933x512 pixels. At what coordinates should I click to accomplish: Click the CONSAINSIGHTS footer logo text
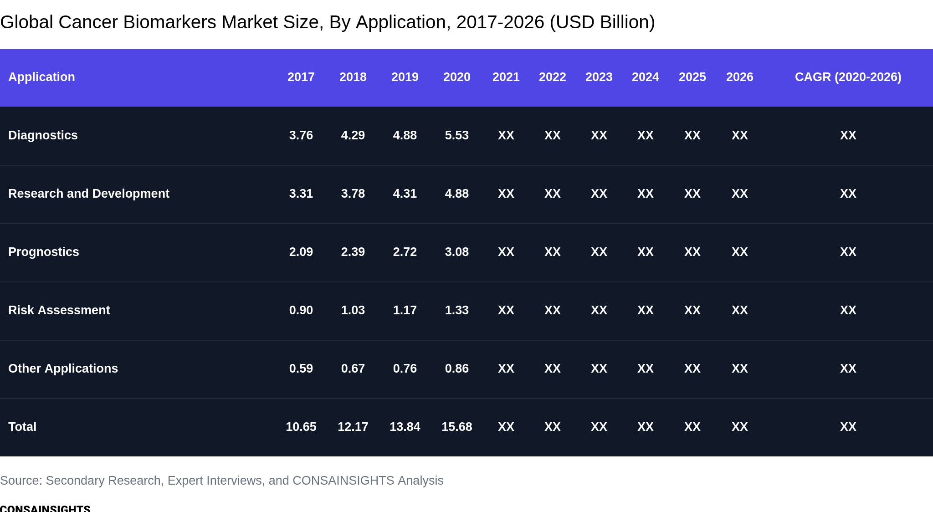pos(45,508)
